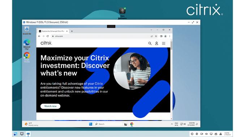Click the Citrix session toolbar handle at the top

click(x=111, y=26)
